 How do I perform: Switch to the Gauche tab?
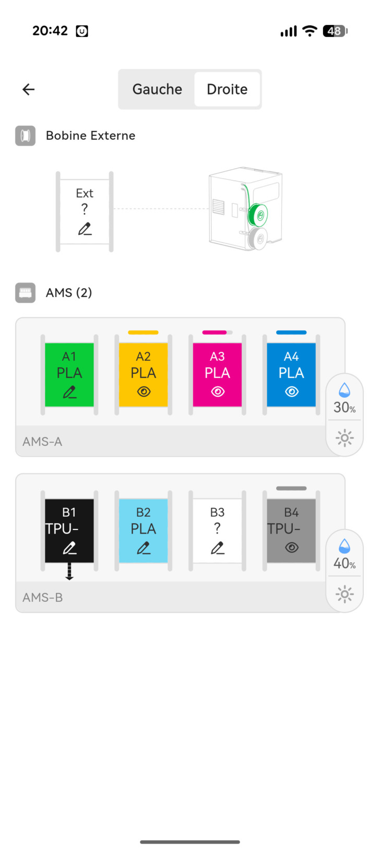pos(157,89)
